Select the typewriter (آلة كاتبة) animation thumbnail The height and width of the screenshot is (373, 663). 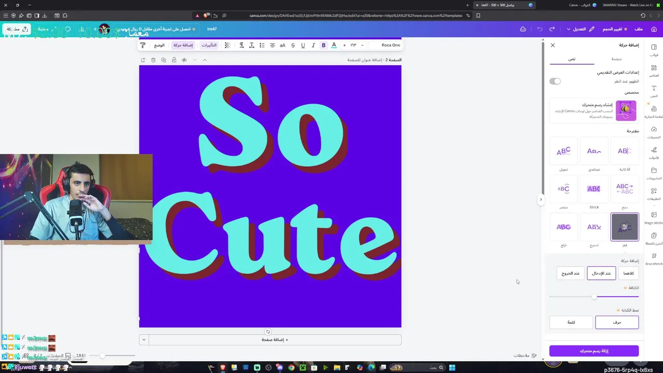625,151
